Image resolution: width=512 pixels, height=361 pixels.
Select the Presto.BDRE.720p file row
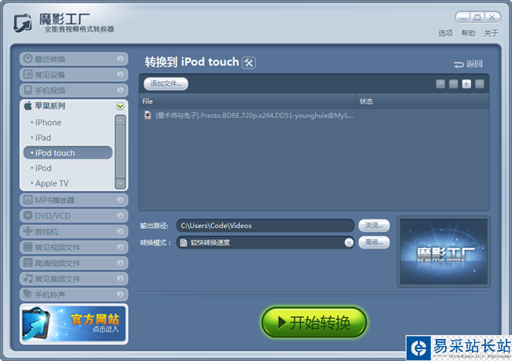(314, 116)
